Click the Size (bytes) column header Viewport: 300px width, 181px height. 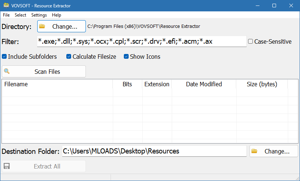pos(262,84)
